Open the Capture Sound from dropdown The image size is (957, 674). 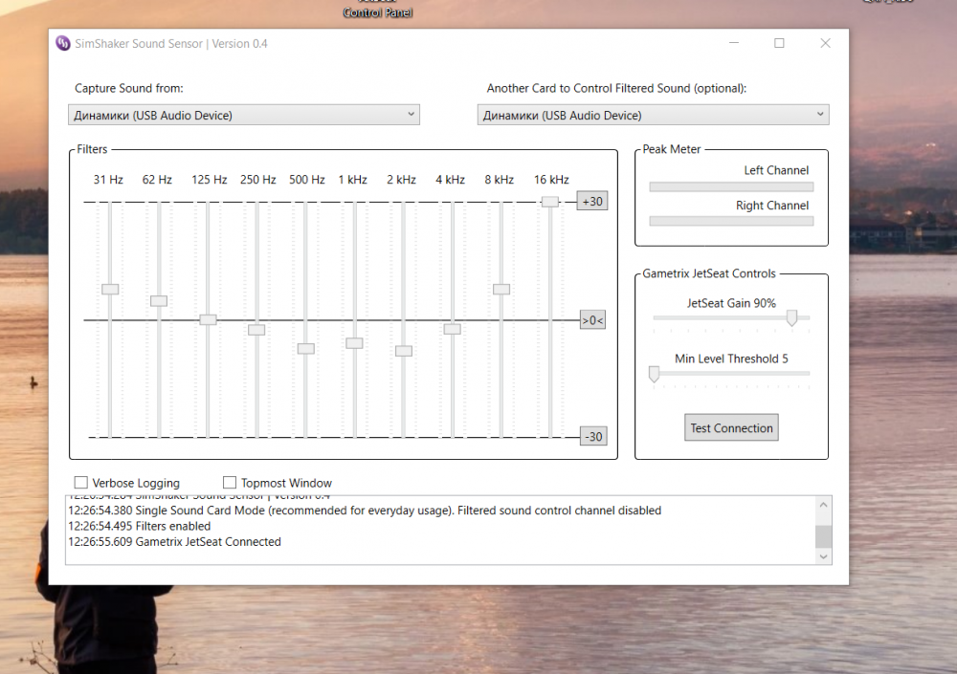point(244,115)
